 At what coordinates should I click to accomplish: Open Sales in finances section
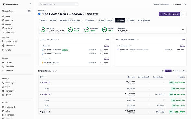7,111
